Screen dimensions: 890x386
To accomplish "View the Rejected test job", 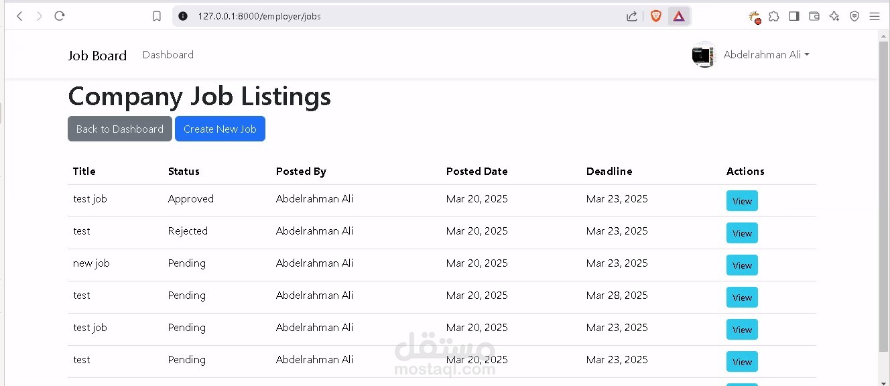I will pos(742,233).
